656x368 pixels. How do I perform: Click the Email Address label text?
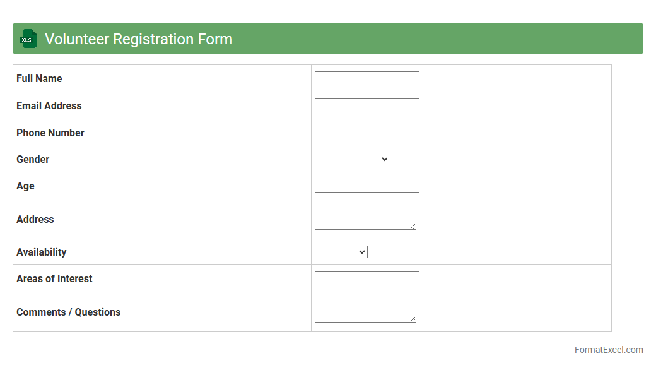[49, 105]
